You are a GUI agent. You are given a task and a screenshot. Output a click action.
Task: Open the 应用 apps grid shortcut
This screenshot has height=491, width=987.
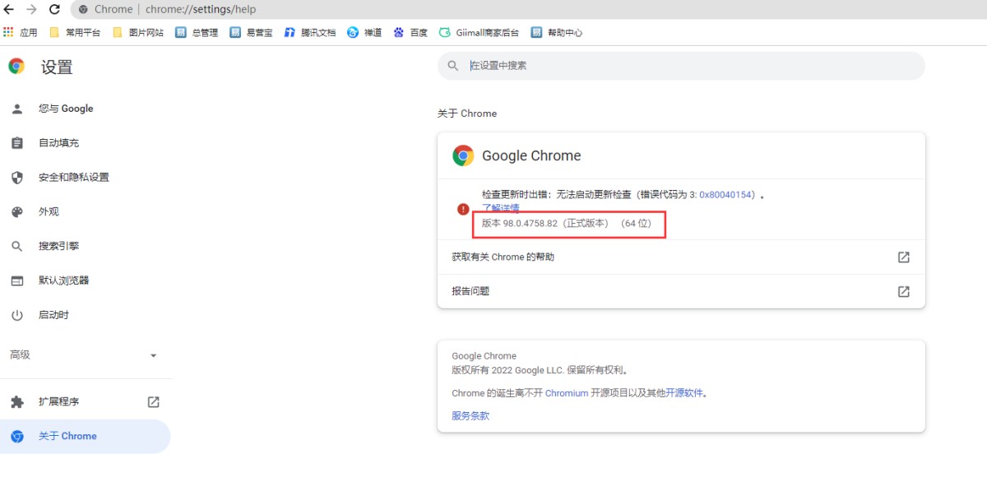coord(21,32)
